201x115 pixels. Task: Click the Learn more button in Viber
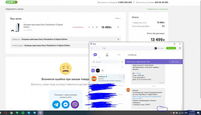175,62
